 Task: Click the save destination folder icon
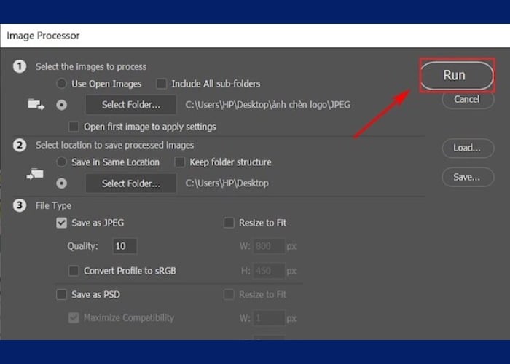[36, 174]
